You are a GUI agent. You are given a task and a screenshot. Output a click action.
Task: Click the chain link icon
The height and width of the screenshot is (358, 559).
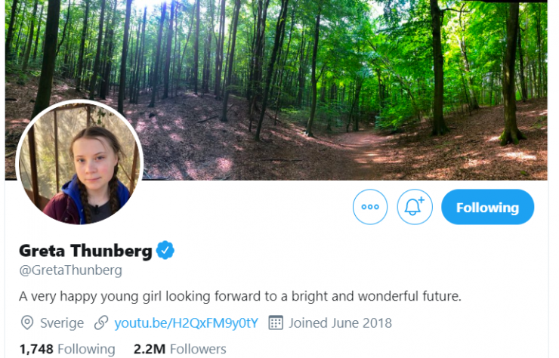(101, 323)
